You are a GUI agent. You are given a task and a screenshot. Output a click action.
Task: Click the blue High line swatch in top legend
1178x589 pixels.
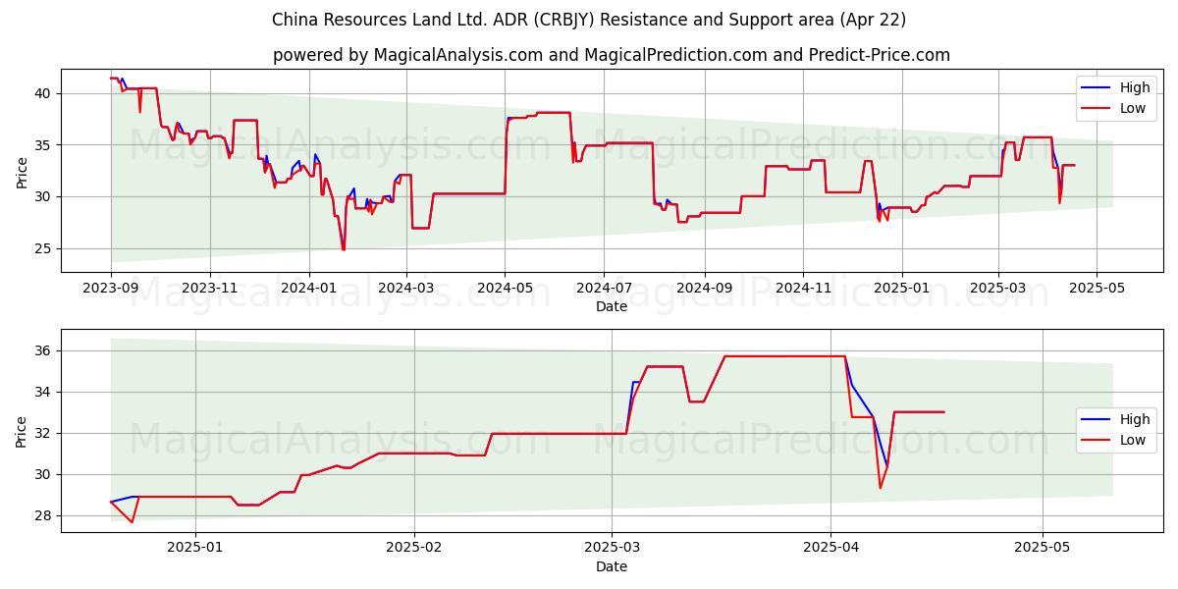point(1097,88)
